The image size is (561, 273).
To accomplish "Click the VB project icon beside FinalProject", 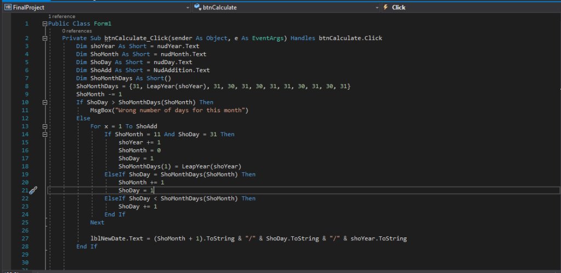I will pos(7,8).
